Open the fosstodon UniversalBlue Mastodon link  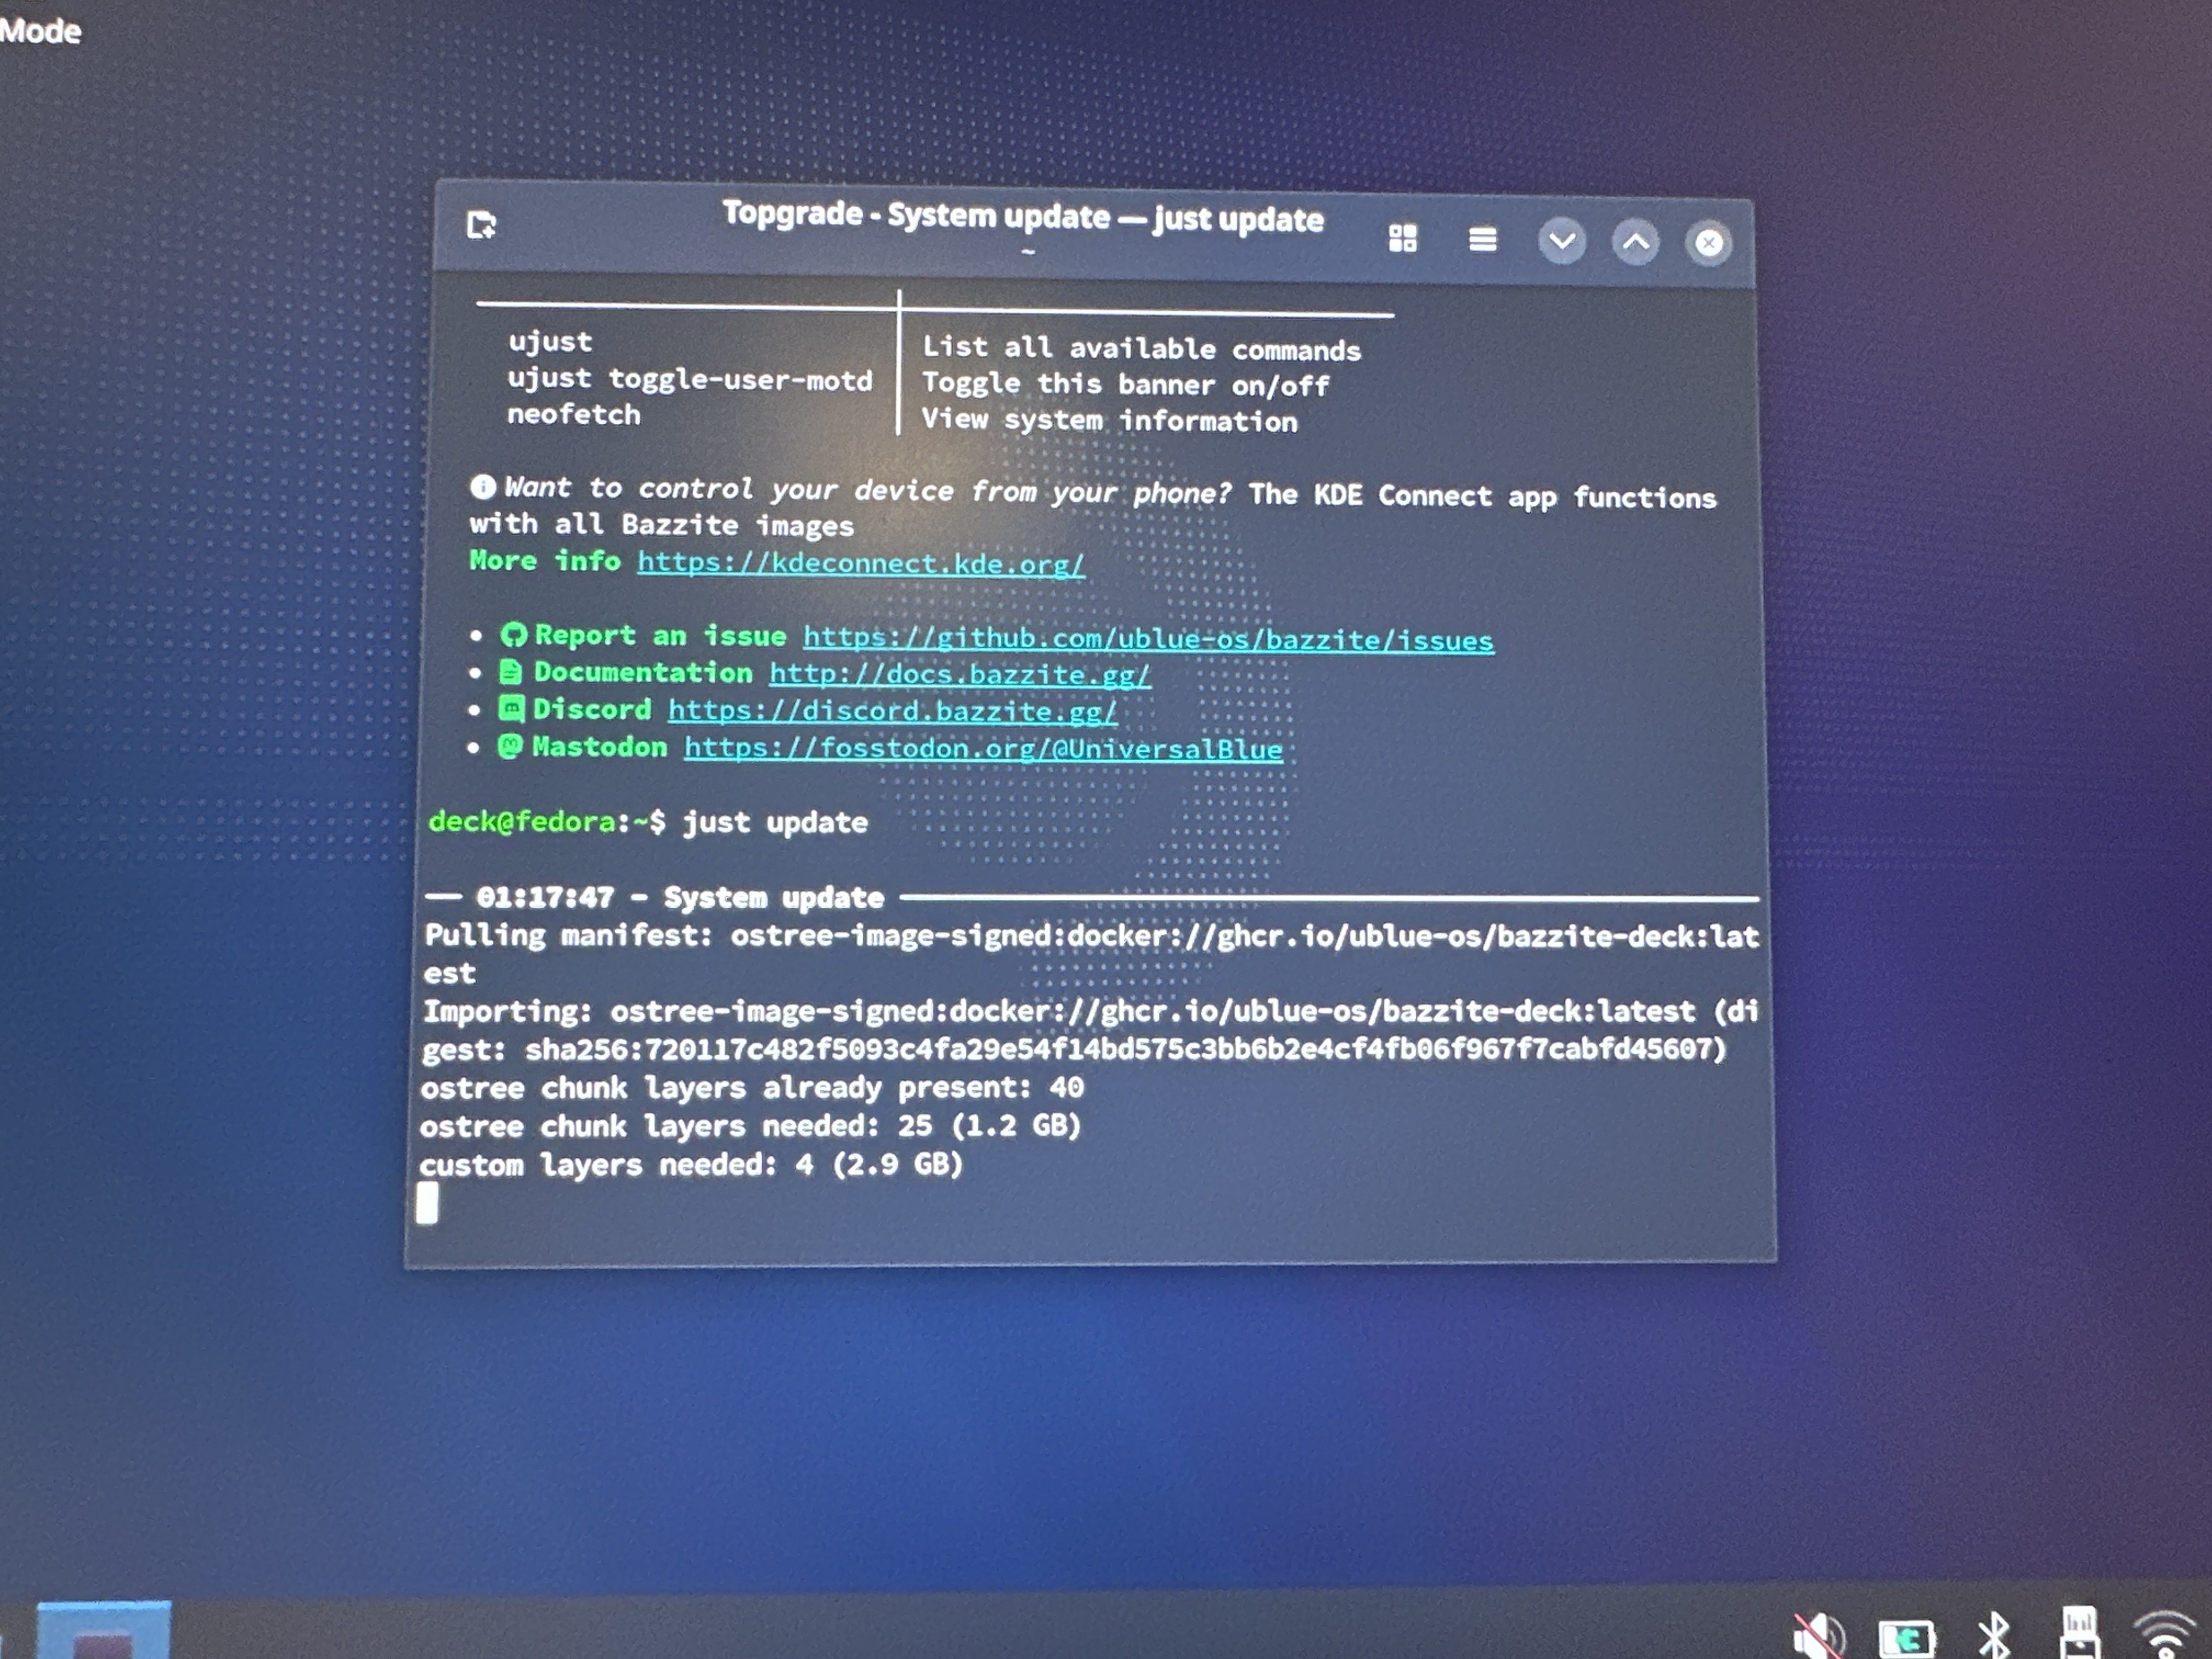pos(982,749)
